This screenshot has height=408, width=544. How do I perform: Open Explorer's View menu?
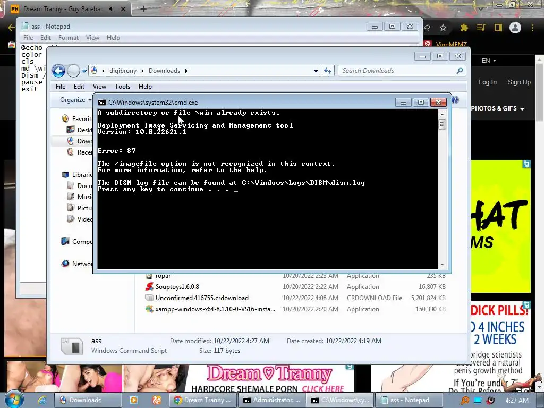coord(99,87)
